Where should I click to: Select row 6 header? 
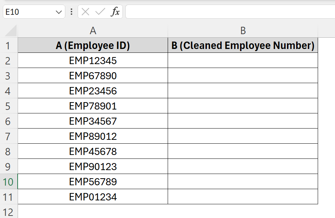click(8, 121)
